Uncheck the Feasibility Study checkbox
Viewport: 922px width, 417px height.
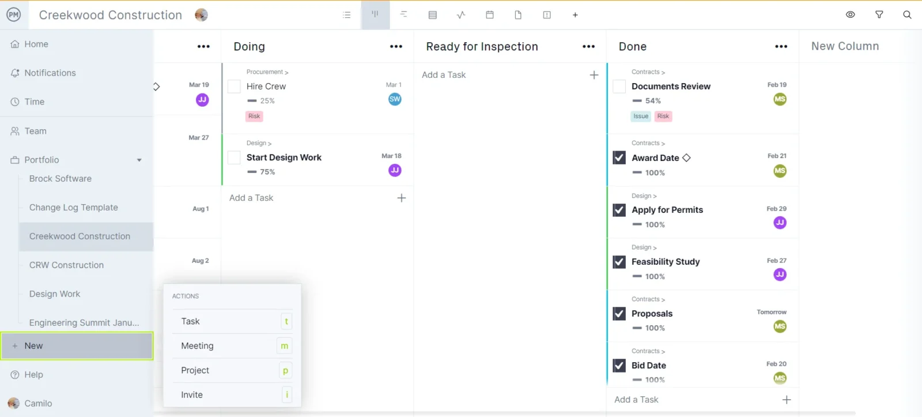click(x=619, y=262)
